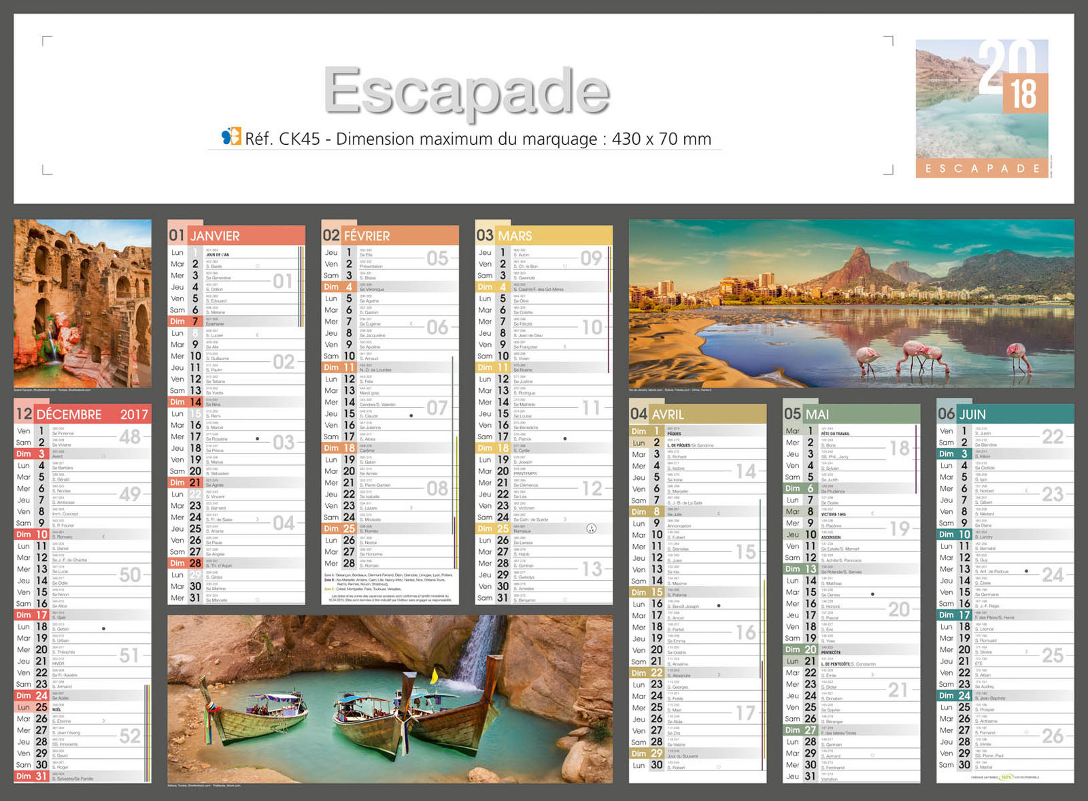Select the 'Dim 24' row in Juin
The image size is (1088, 801).
click(1005, 696)
